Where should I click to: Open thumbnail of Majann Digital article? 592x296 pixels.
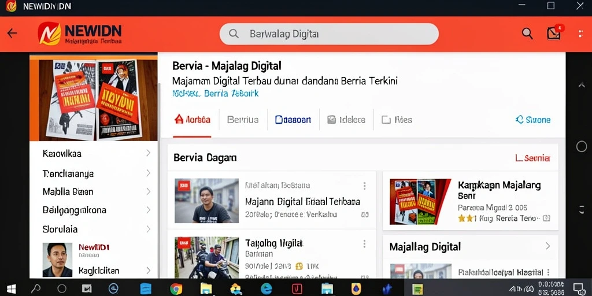point(206,201)
